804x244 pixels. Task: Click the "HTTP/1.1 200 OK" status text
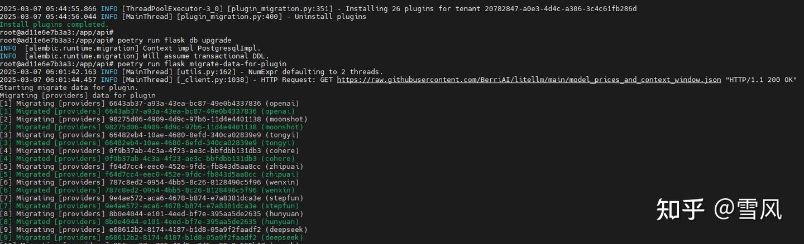click(761, 80)
